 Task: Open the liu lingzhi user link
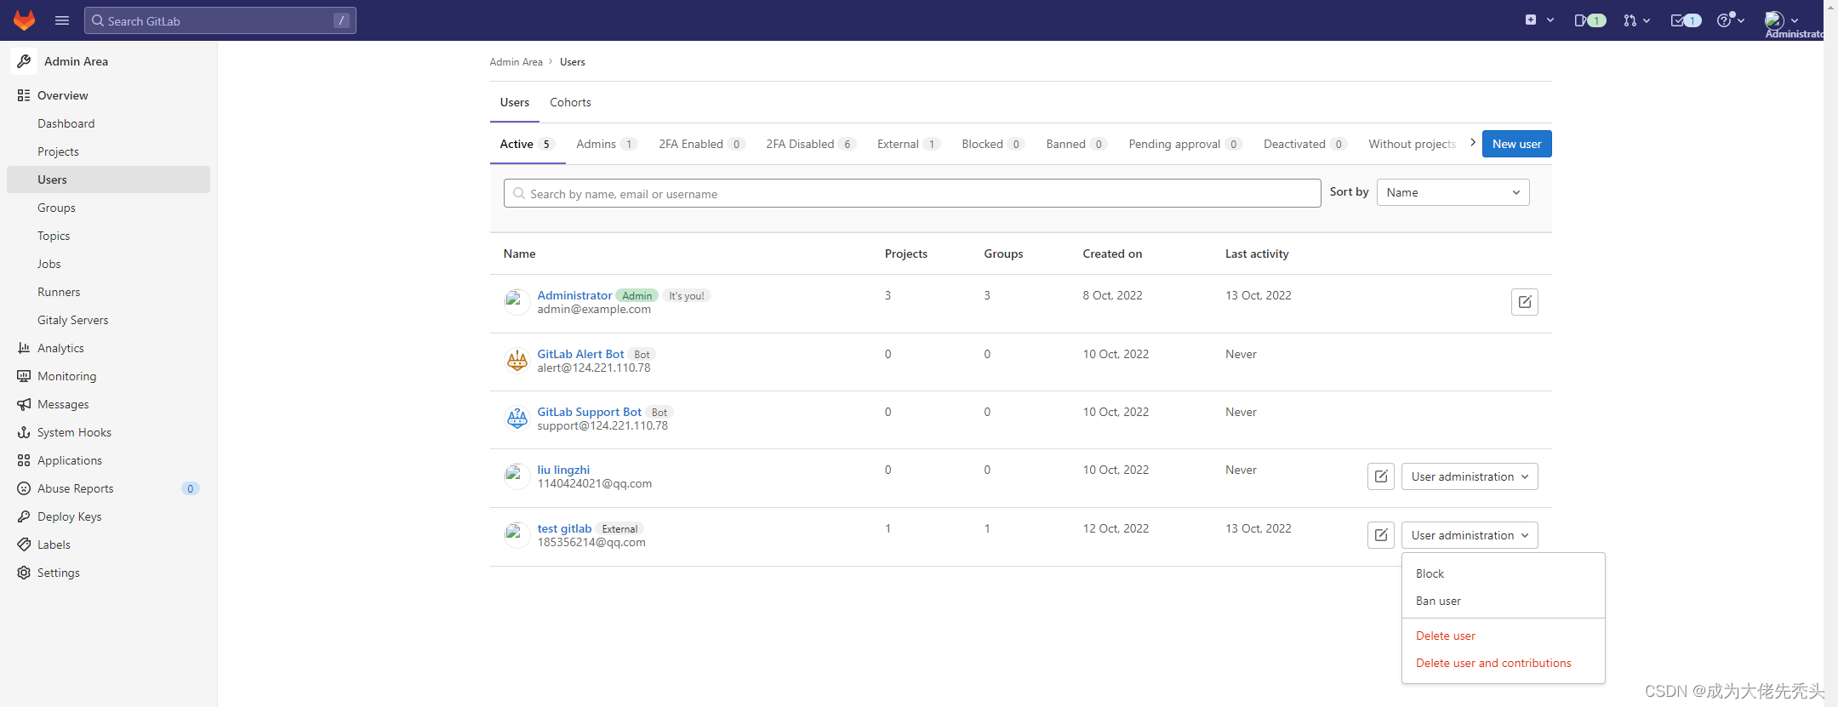click(563, 470)
